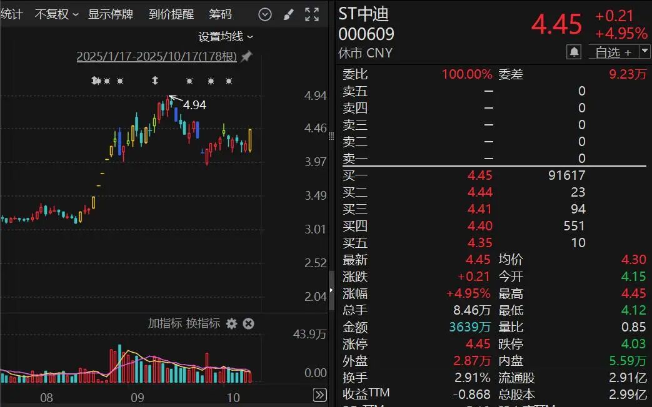652x407 pixels.
Task: Click the 跌停 value 4.03
Action: point(634,344)
